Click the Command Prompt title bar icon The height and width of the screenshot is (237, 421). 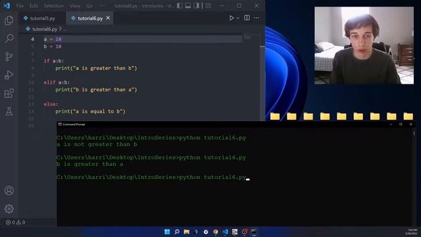[60, 124]
